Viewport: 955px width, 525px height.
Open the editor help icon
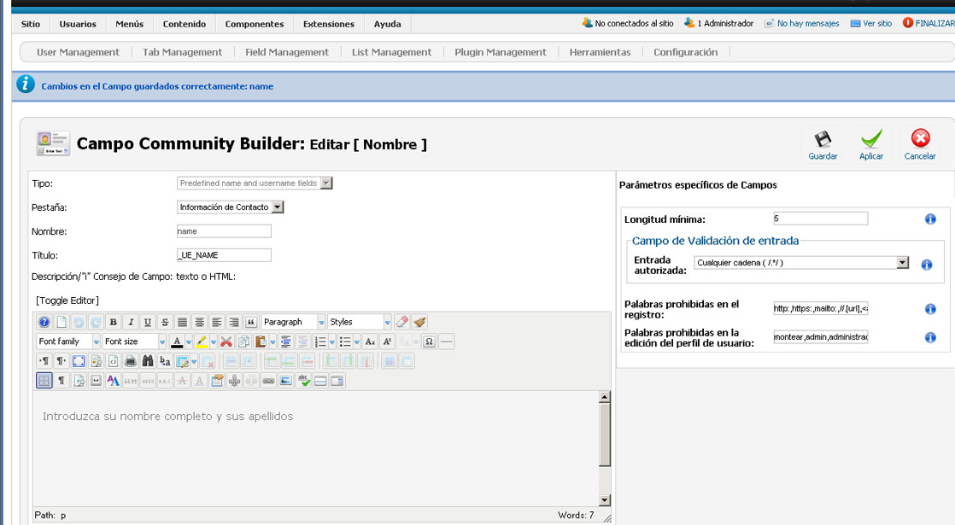44,322
